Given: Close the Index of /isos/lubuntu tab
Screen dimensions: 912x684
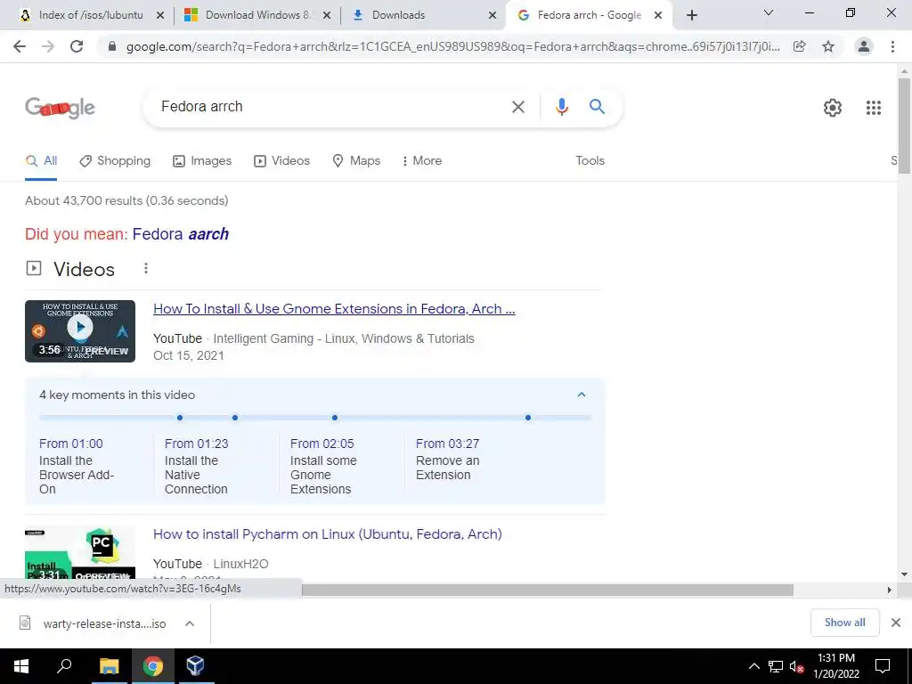Looking at the screenshot, I should tap(160, 15).
